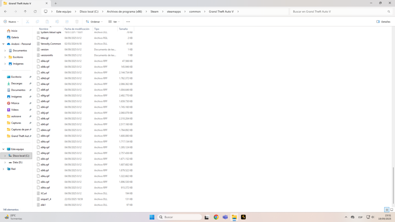The image size is (395, 222).
Task: Select file x64a.rpf
Action: (x=45, y=61)
